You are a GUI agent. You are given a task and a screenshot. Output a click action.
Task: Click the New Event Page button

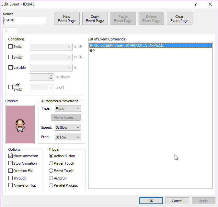[67, 19]
